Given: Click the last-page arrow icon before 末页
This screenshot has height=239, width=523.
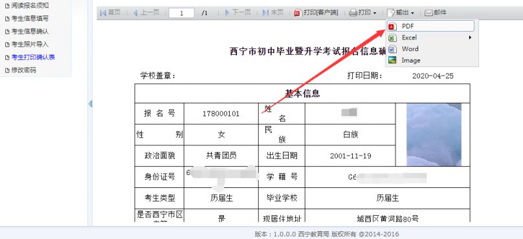Looking at the screenshot, I should [266, 13].
